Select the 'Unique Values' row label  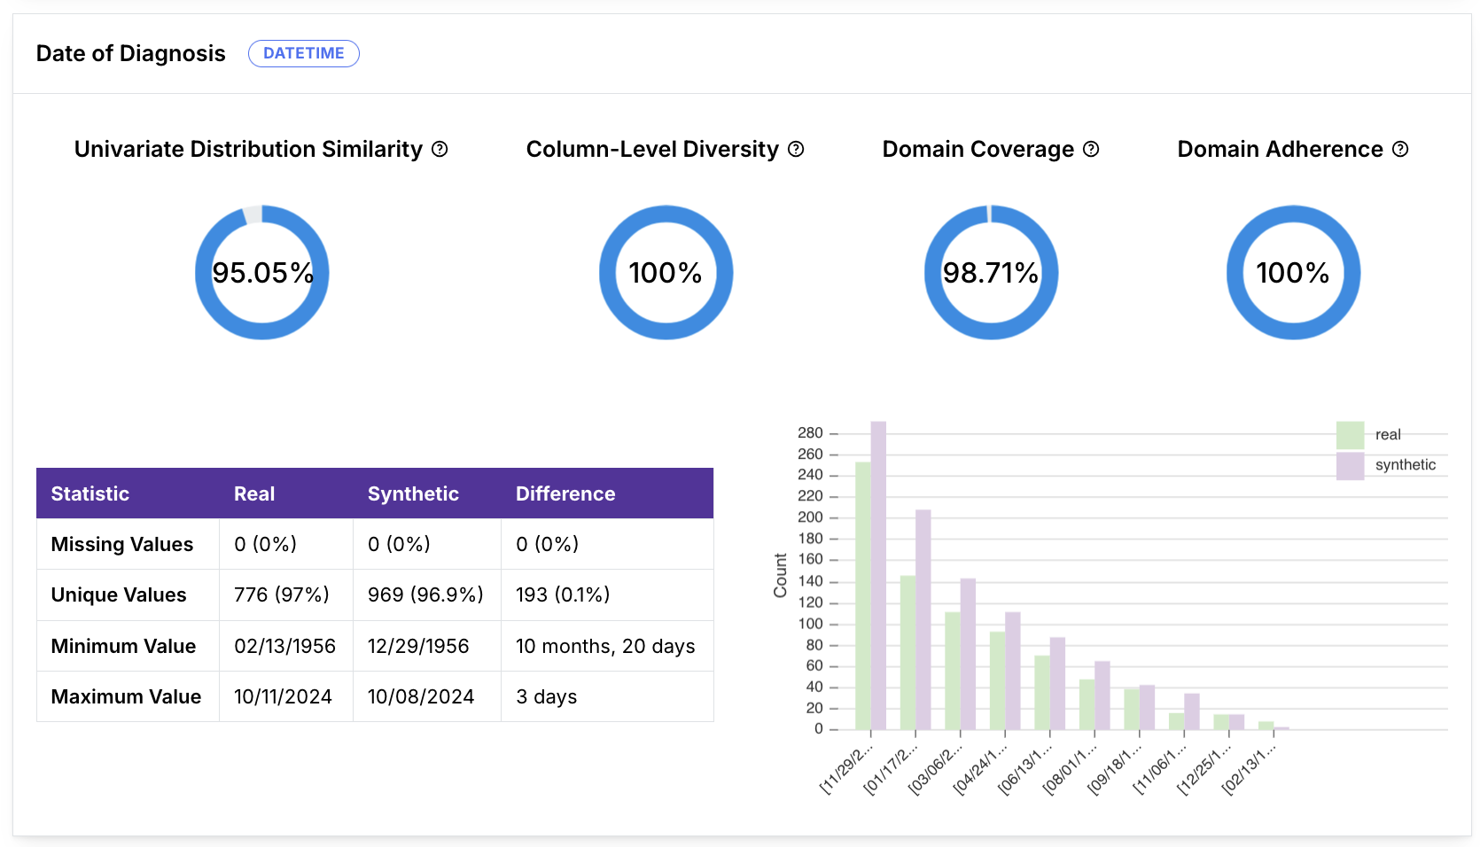pyautogui.click(x=119, y=594)
